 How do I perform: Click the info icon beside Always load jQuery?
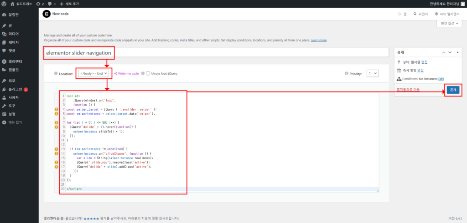pyautogui.click(x=143, y=73)
